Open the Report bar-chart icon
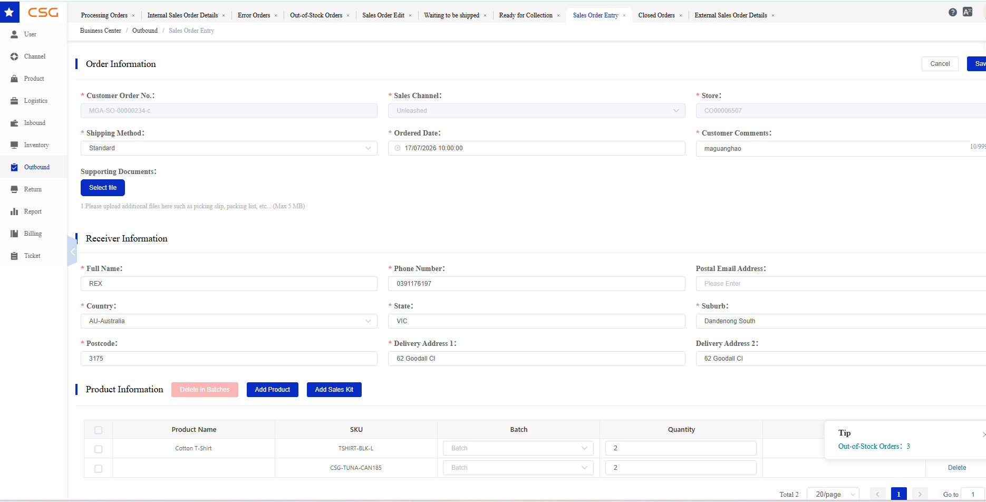The height and width of the screenshot is (502, 986). click(14, 211)
